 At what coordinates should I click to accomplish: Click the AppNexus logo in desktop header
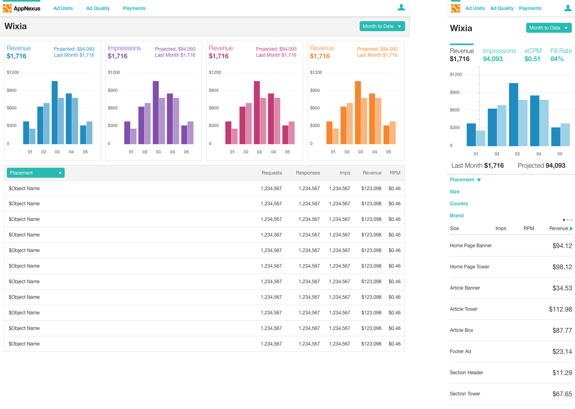pos(22,8)
